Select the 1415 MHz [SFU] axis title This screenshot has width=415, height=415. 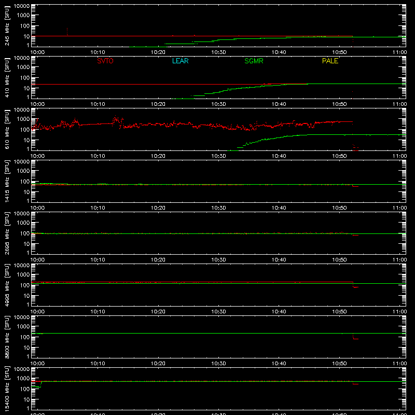(x=7, y=182)
